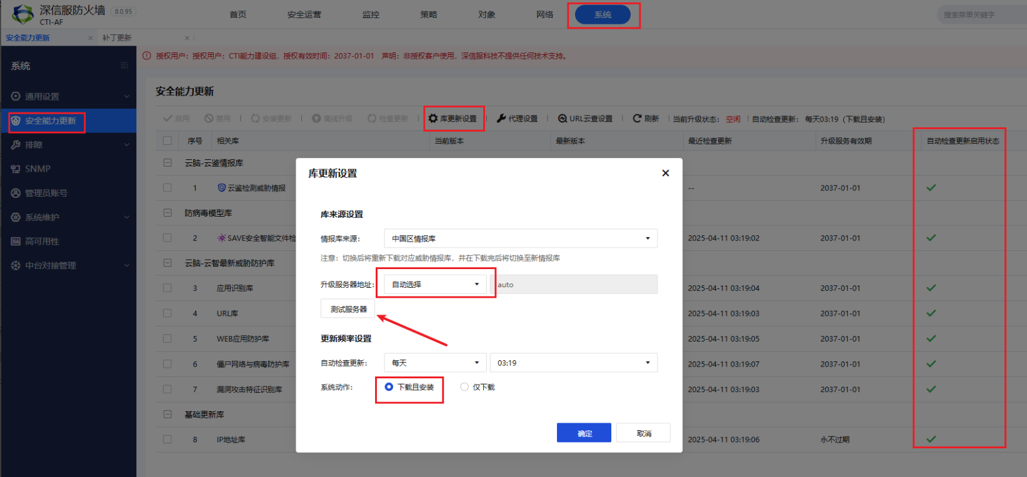Open the 情报库来源 dropdown
This screenshot has height=477, width=1027.
(x=520, y=238)
